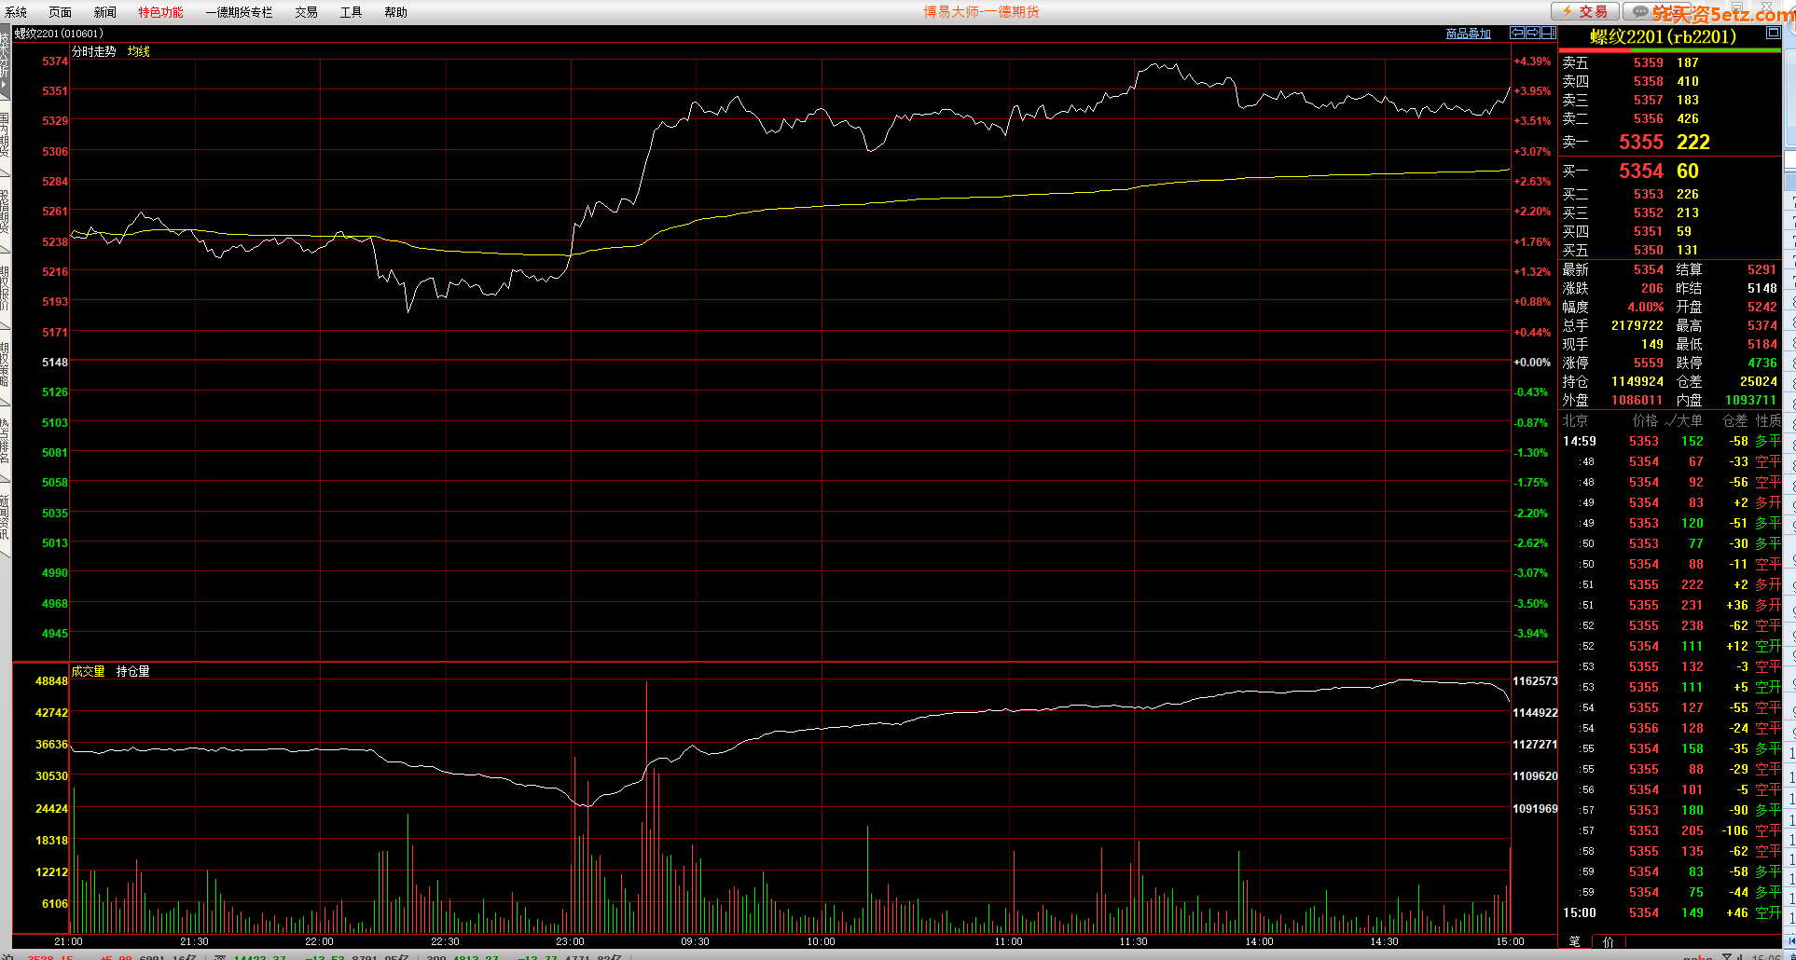Image resolution: width=1796 pixels, height=960 pixels.
Task: Click the split panel layout icon
Action: 1548,33
